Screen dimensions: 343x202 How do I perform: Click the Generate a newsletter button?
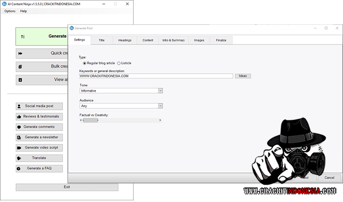(x=39, y=138)
